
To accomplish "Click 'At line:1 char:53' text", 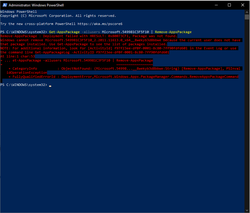I will click(17, 56).
